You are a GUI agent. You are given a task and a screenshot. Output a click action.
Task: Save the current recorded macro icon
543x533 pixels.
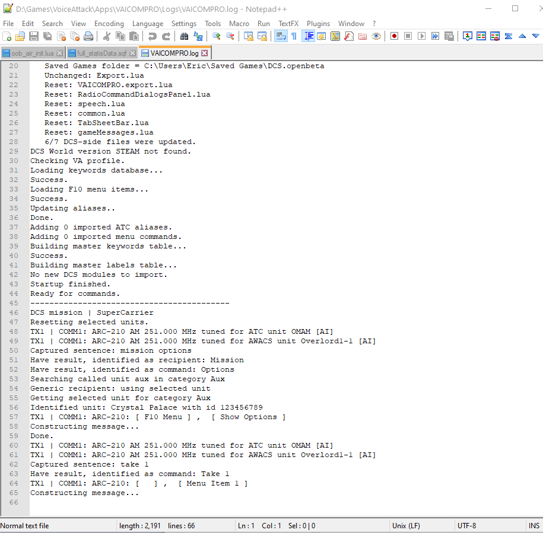pos(449,36)
